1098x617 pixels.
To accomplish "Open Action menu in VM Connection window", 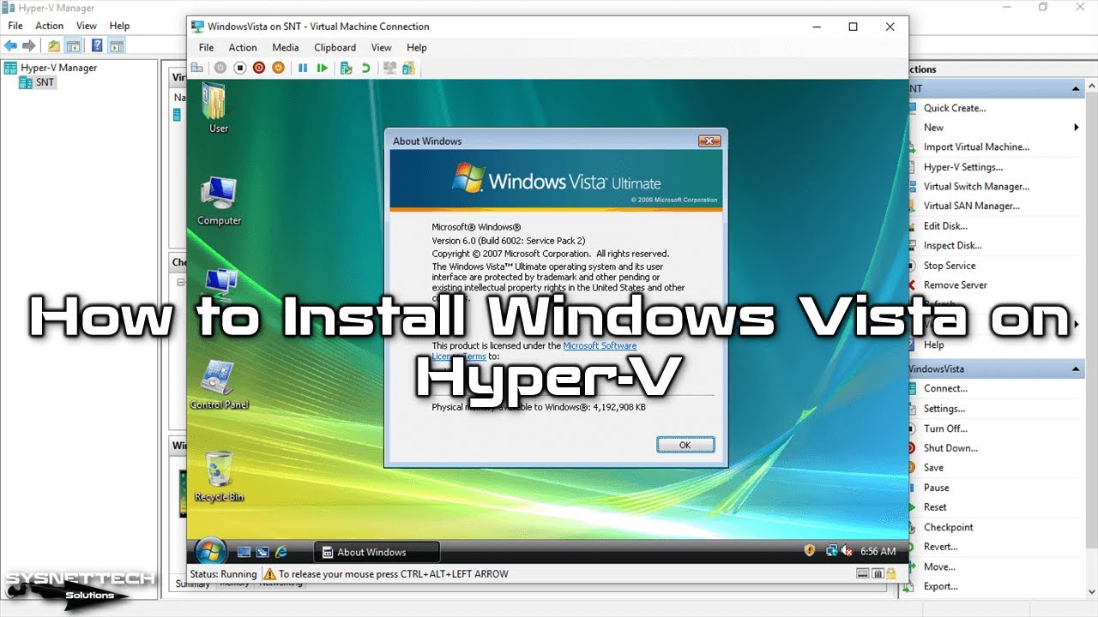I will 243,48.
